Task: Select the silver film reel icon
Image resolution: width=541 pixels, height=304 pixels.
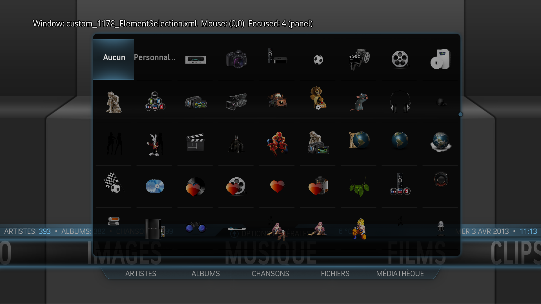Action: coord(400,59)
